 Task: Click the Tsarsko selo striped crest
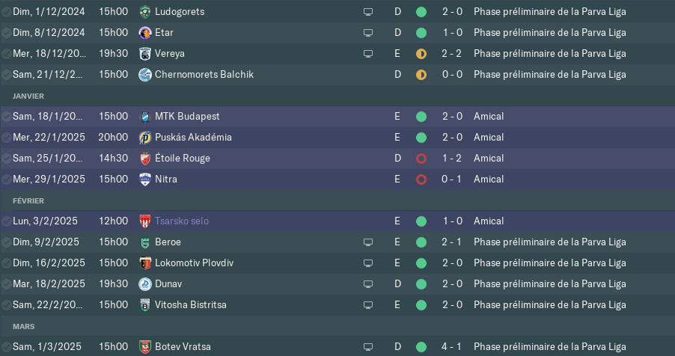click(x=145, y=221)
